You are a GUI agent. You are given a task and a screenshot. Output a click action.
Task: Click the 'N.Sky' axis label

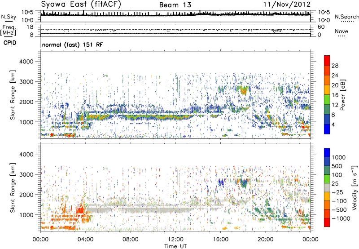click(9, 17)
